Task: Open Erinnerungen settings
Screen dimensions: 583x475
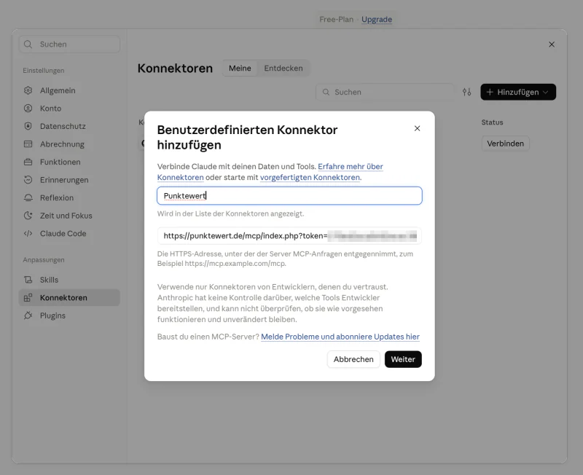Action: pos(69,179)
